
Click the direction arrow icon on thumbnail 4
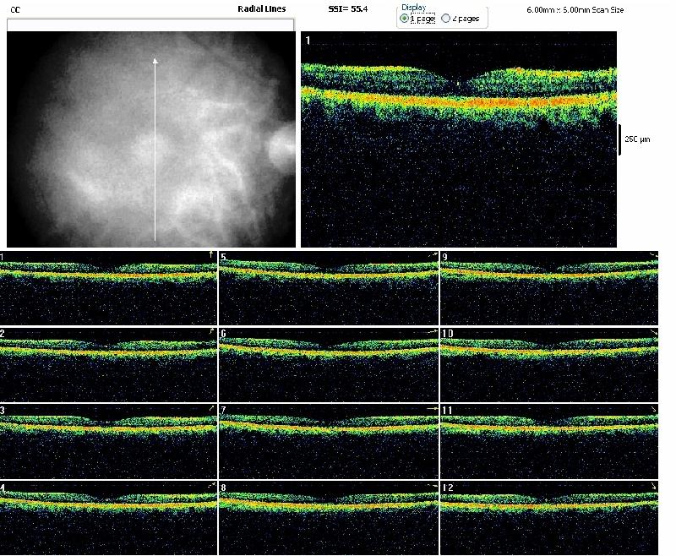211,486
